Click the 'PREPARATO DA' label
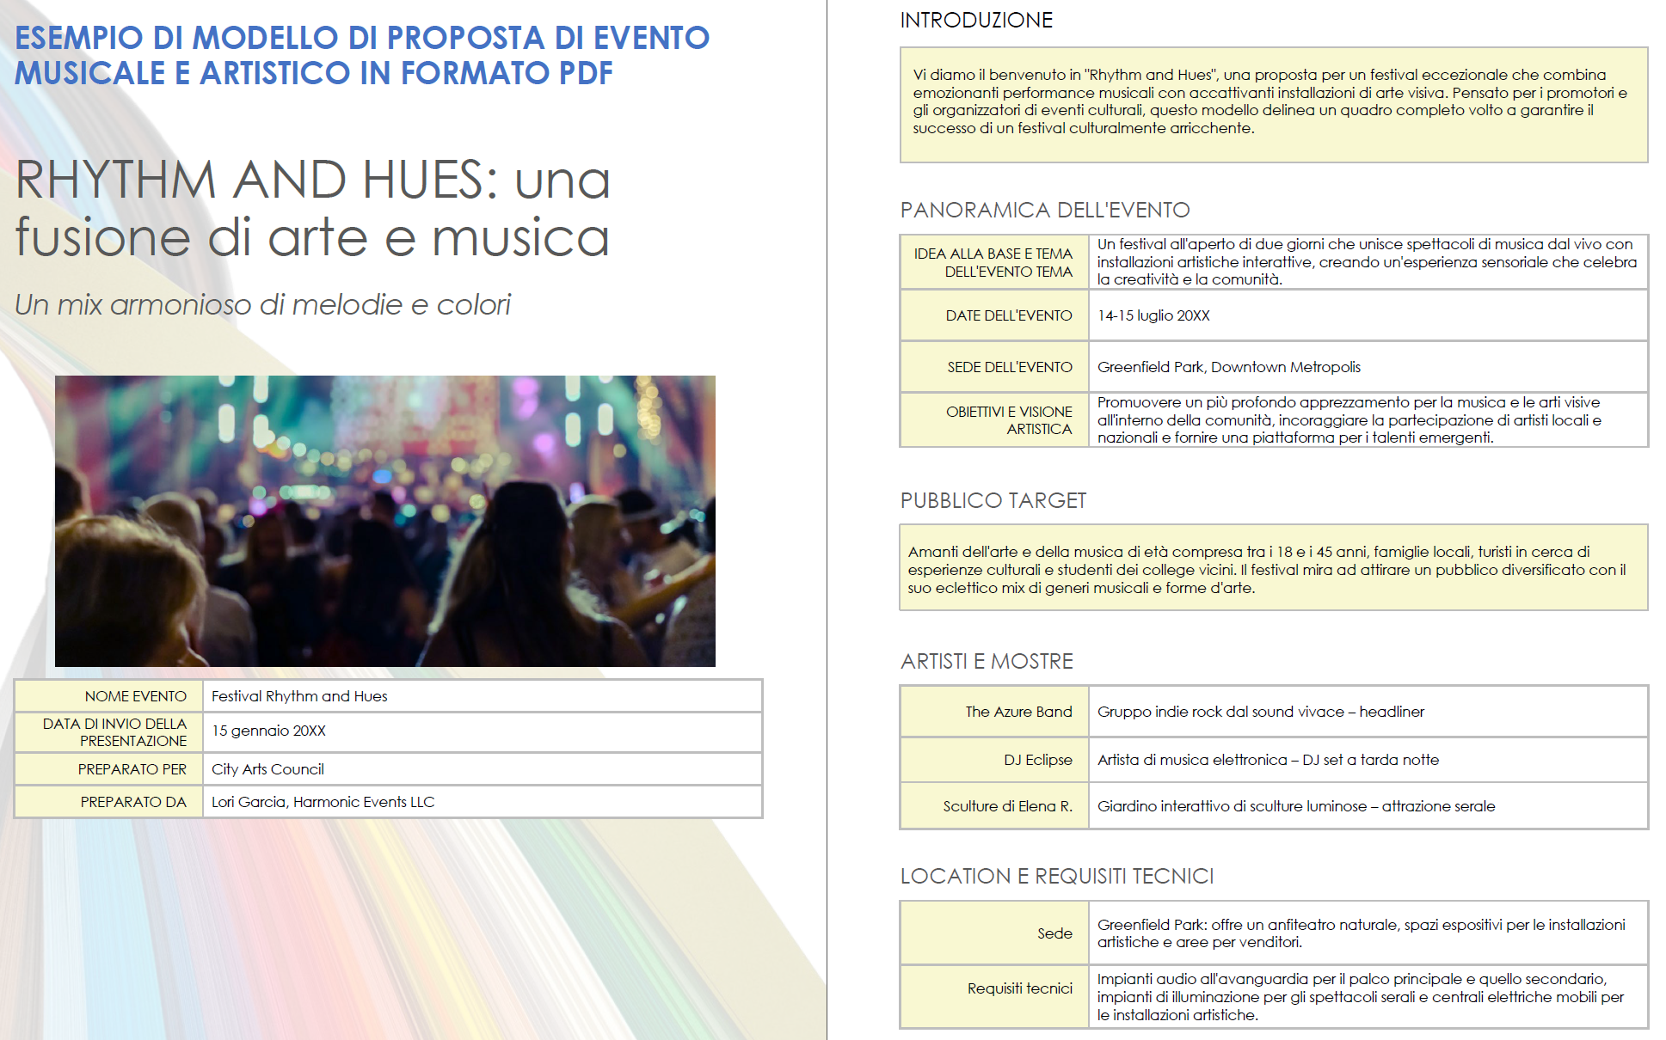The image size is (1666, 1040). click(x=109, y=802)
